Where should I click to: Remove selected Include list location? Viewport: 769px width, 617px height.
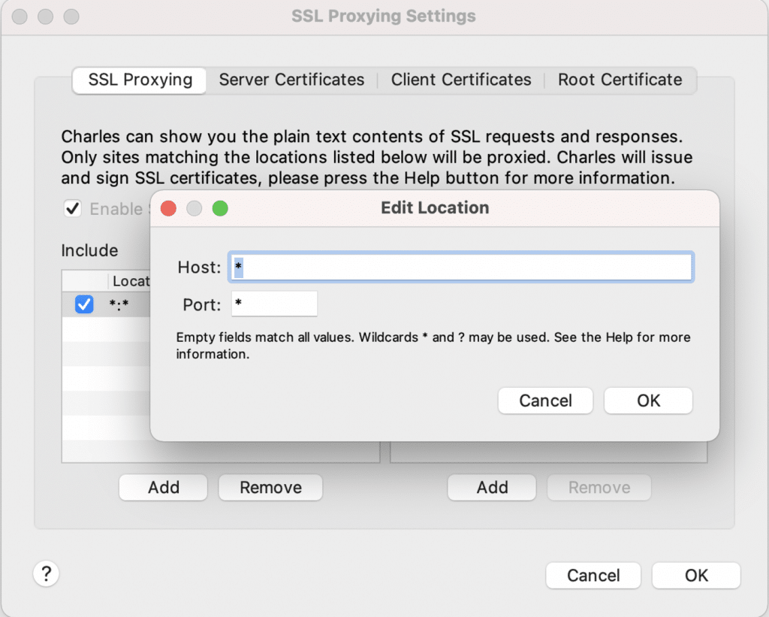coord(270,488)
